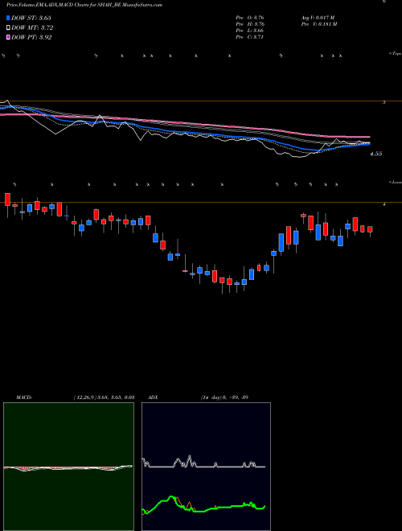The height and width of the screenshot is (531, 402).
Task: Click the 'ADX' panel heading
Action: point(153,397)
